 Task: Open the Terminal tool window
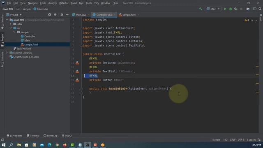(x=33, y=136)
